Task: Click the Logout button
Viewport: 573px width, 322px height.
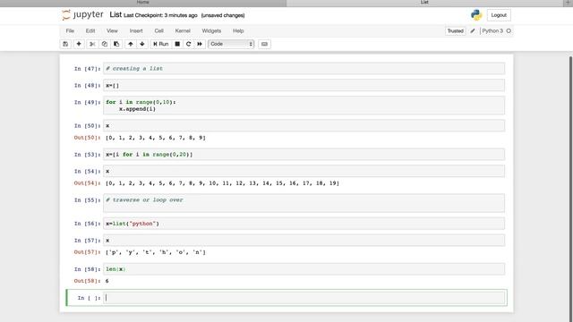Action: [x=499, y=15]
